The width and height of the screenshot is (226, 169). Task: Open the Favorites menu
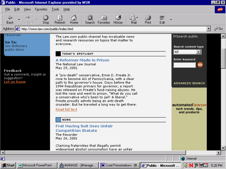click(41, 9)
